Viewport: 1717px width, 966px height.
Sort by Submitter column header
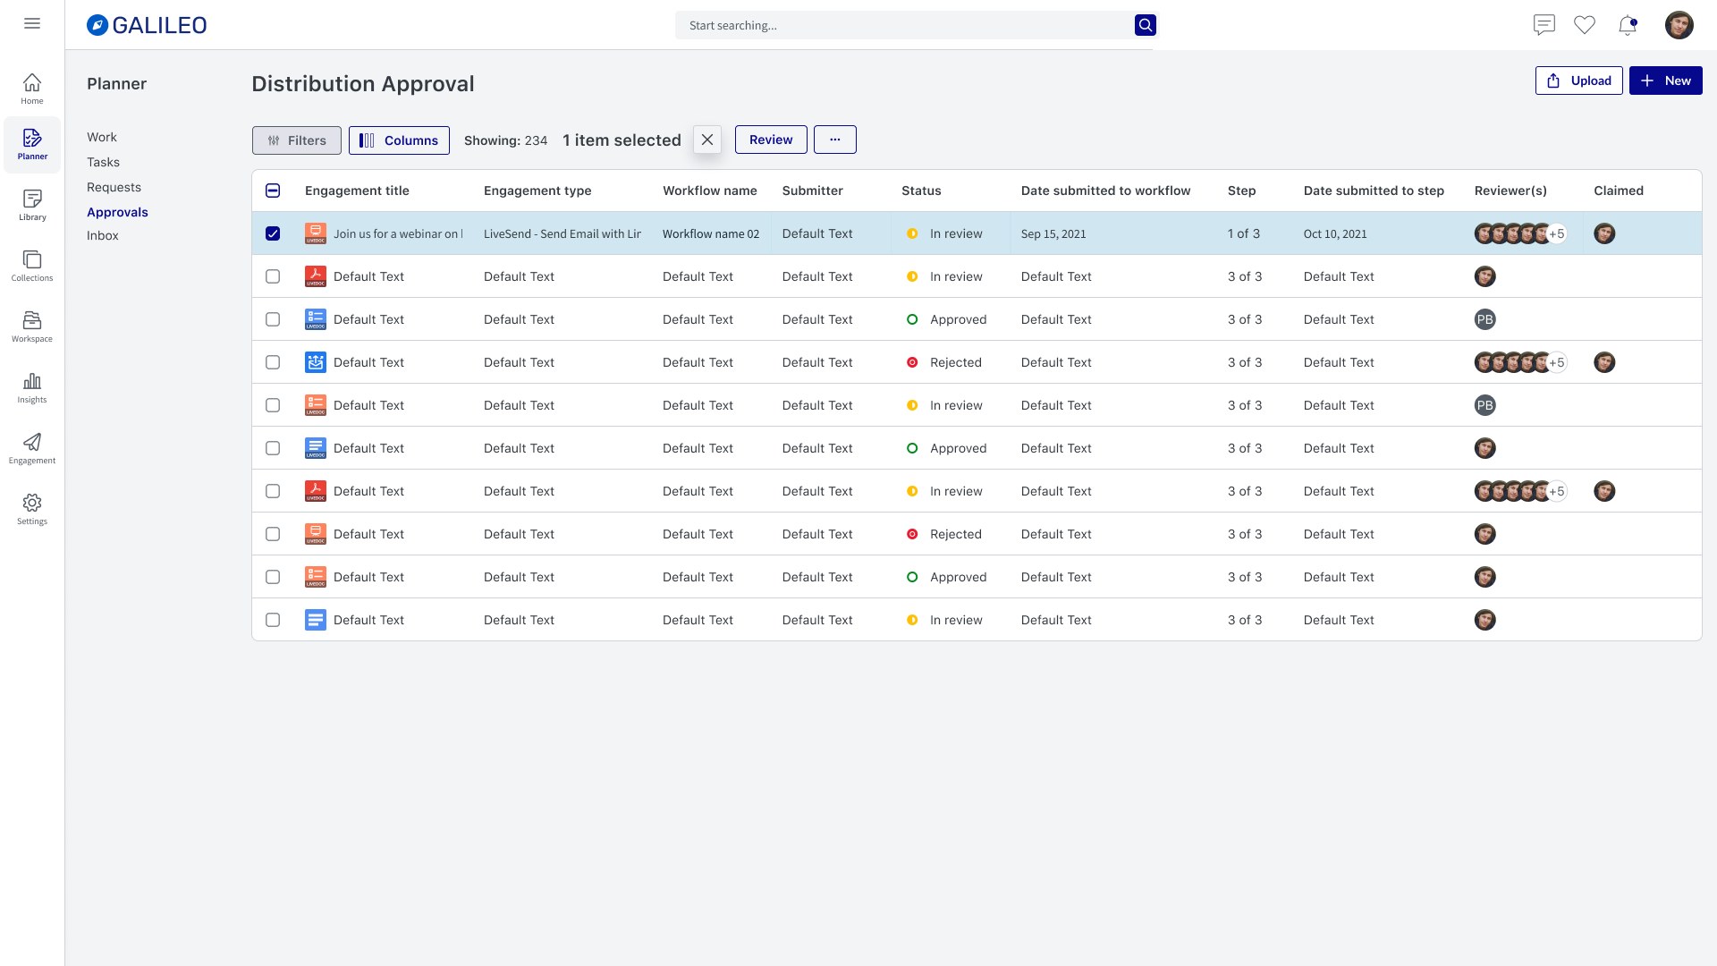(x=812, y=191)
